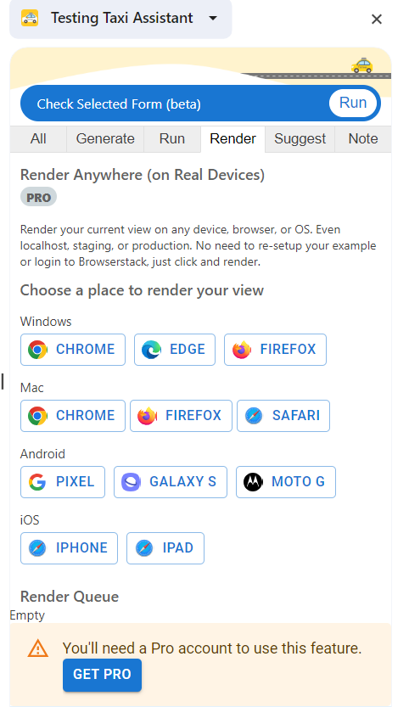Switch to the All tab
Screen dimensions: 409x707
point(38,139)
